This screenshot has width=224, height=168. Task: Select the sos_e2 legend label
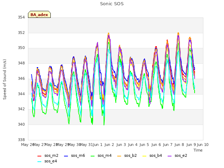(x=181, y=155)
